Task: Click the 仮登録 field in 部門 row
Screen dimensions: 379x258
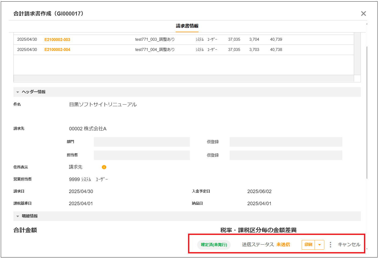Action: point(286,142)
